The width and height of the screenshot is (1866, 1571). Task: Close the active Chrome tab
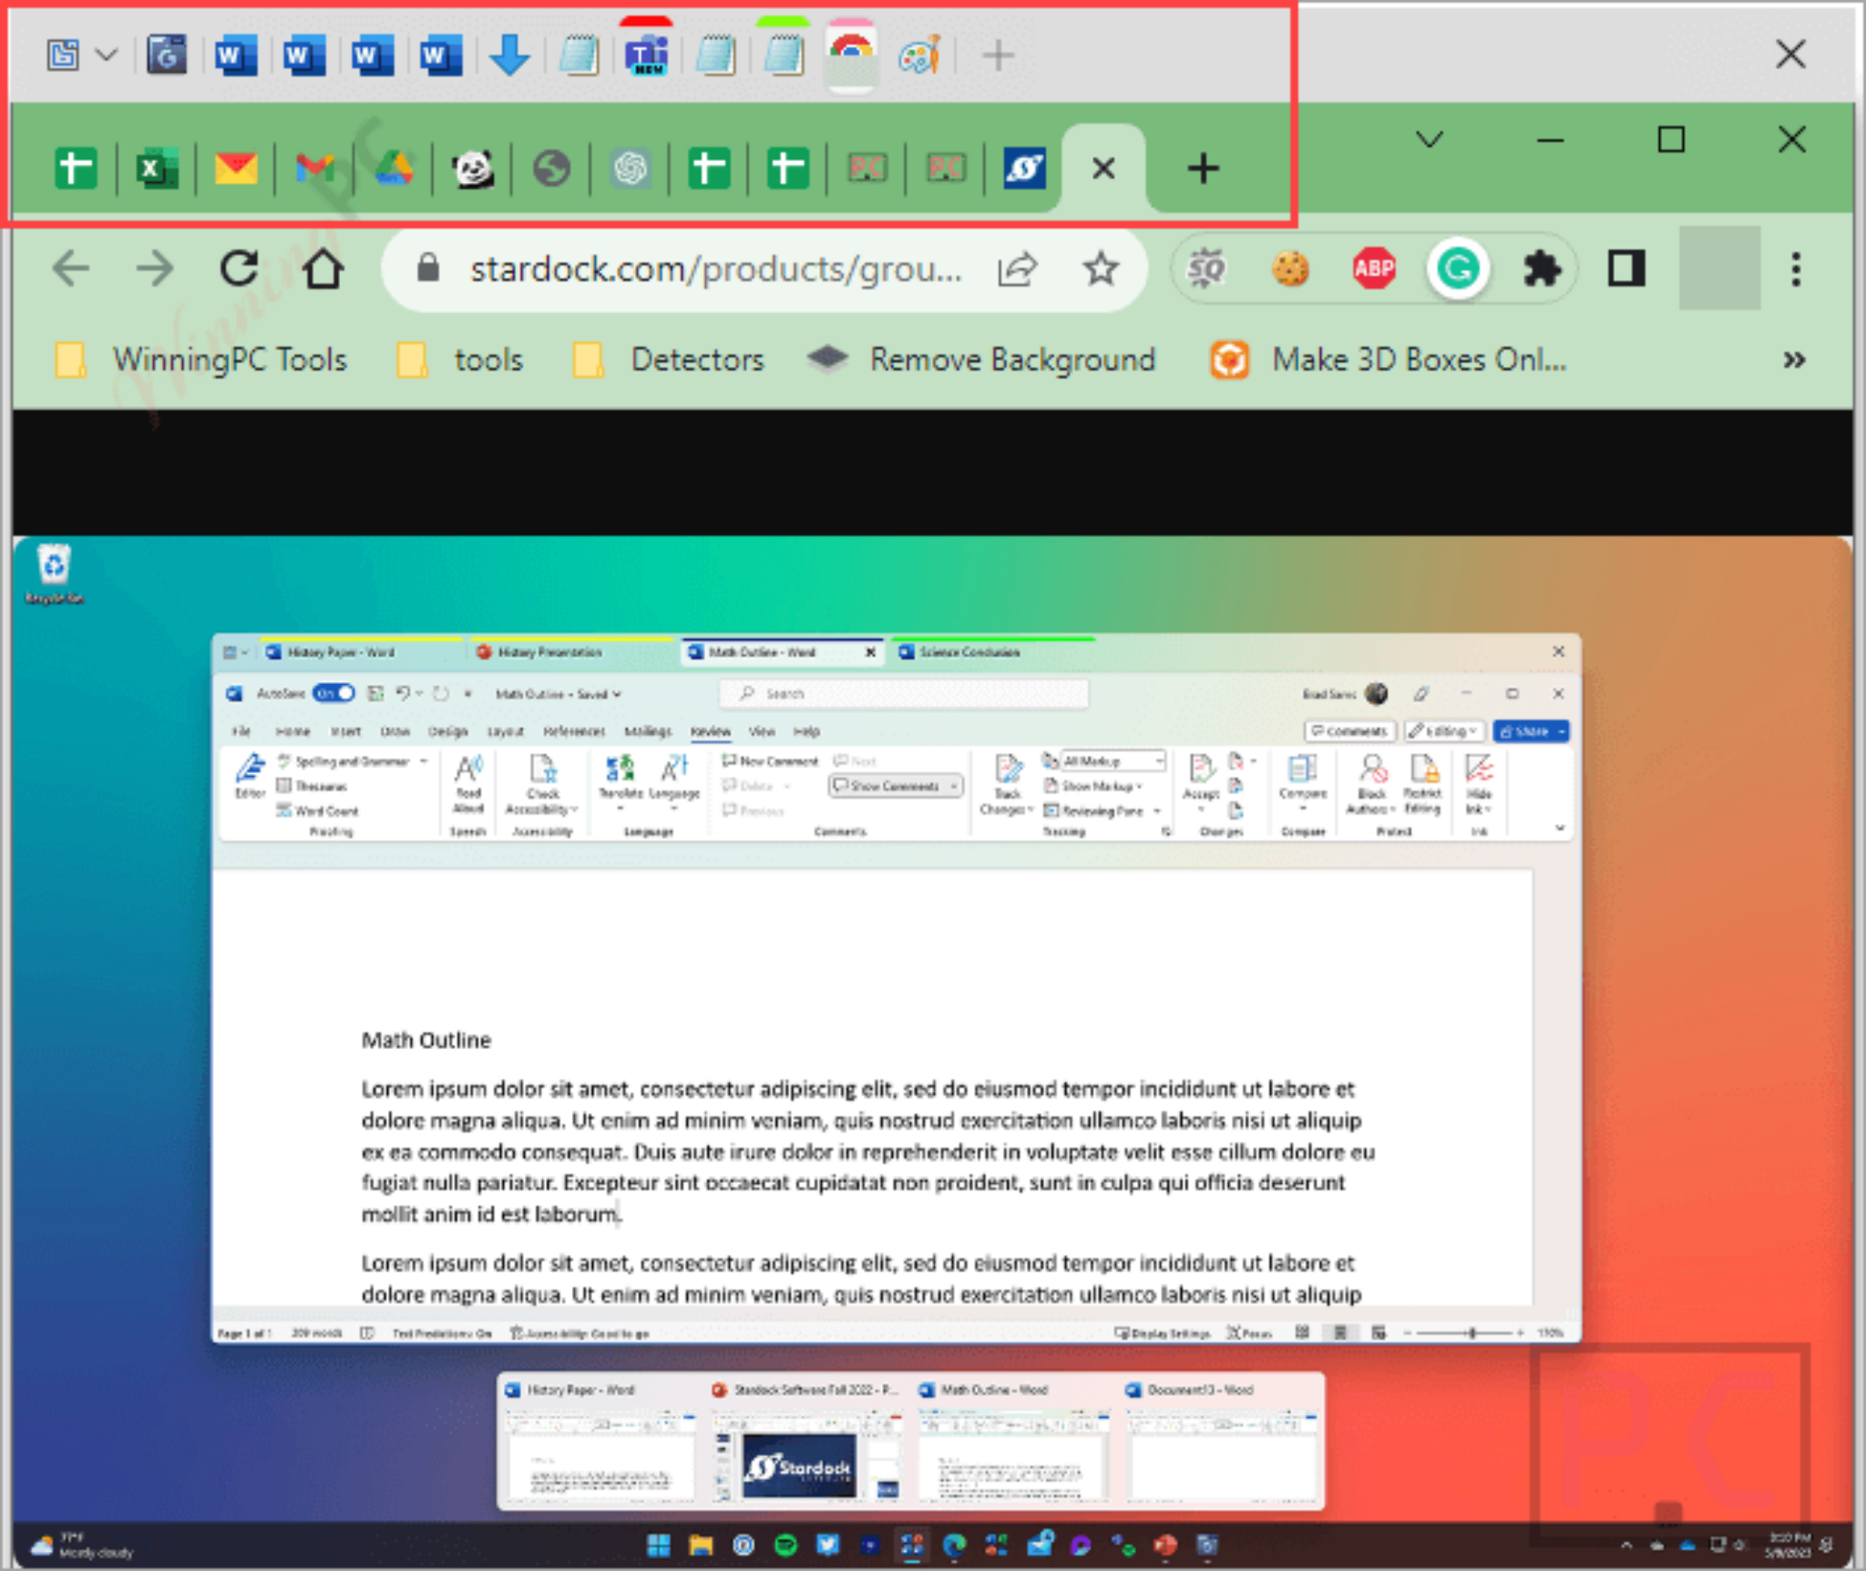pyautogui.click(x=1103, y=168)
